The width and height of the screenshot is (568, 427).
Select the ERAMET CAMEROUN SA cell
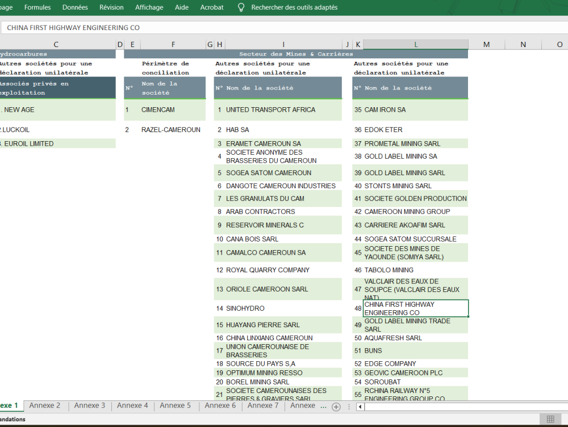pyautogui.click(x=283, y=143)
